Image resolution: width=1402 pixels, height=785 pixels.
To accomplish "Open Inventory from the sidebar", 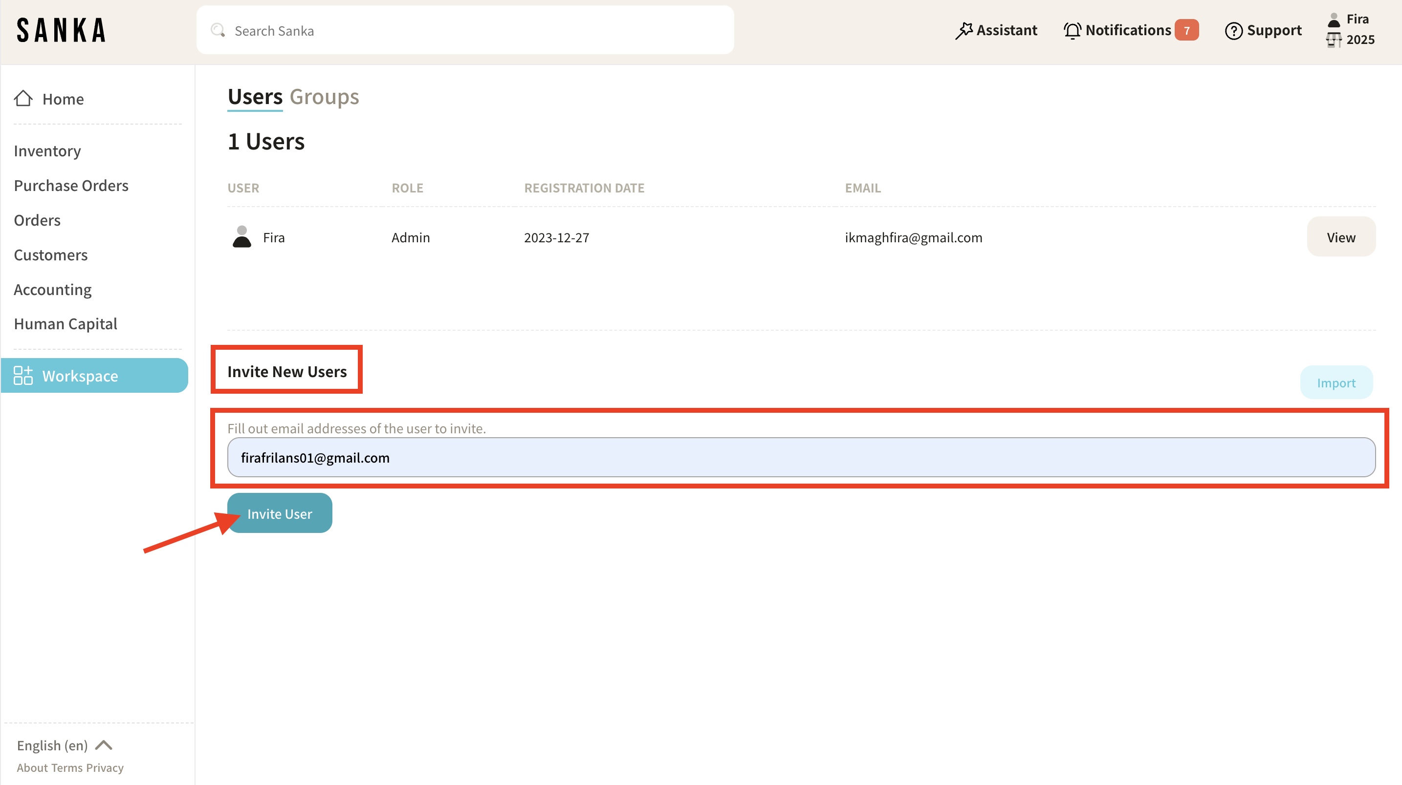I will click(47, 150).
